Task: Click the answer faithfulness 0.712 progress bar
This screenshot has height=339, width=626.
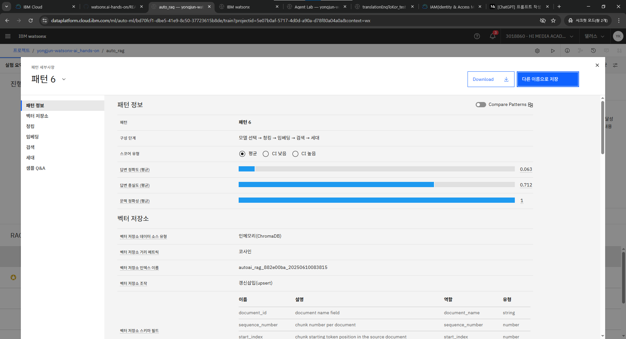Action: pyautogui.click(x=377, y=184)
